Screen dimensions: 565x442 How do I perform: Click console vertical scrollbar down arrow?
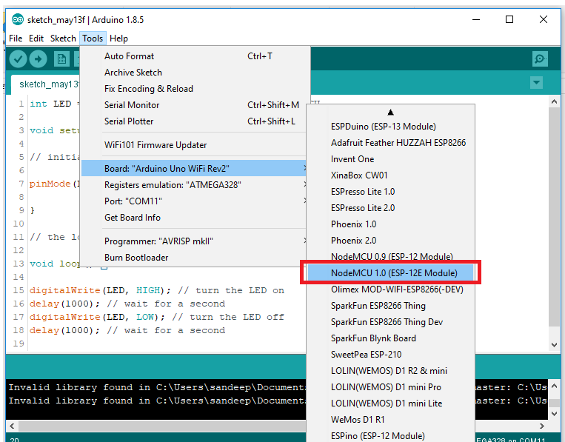tap(554, 414)
